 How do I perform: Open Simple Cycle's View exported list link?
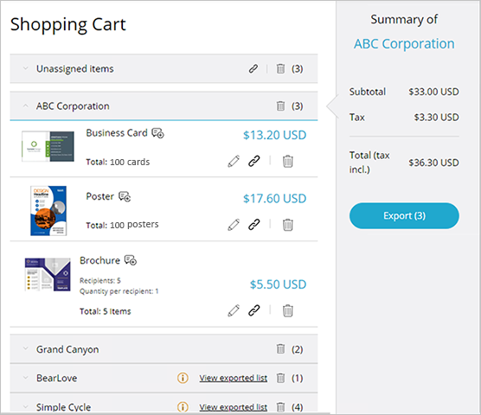[233, 407]
